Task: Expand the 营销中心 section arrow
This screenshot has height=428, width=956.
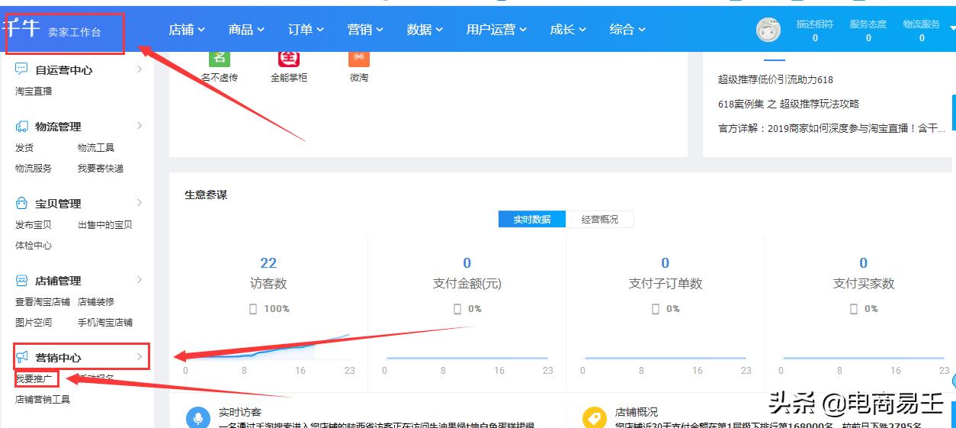Action: tap(140, 356)
